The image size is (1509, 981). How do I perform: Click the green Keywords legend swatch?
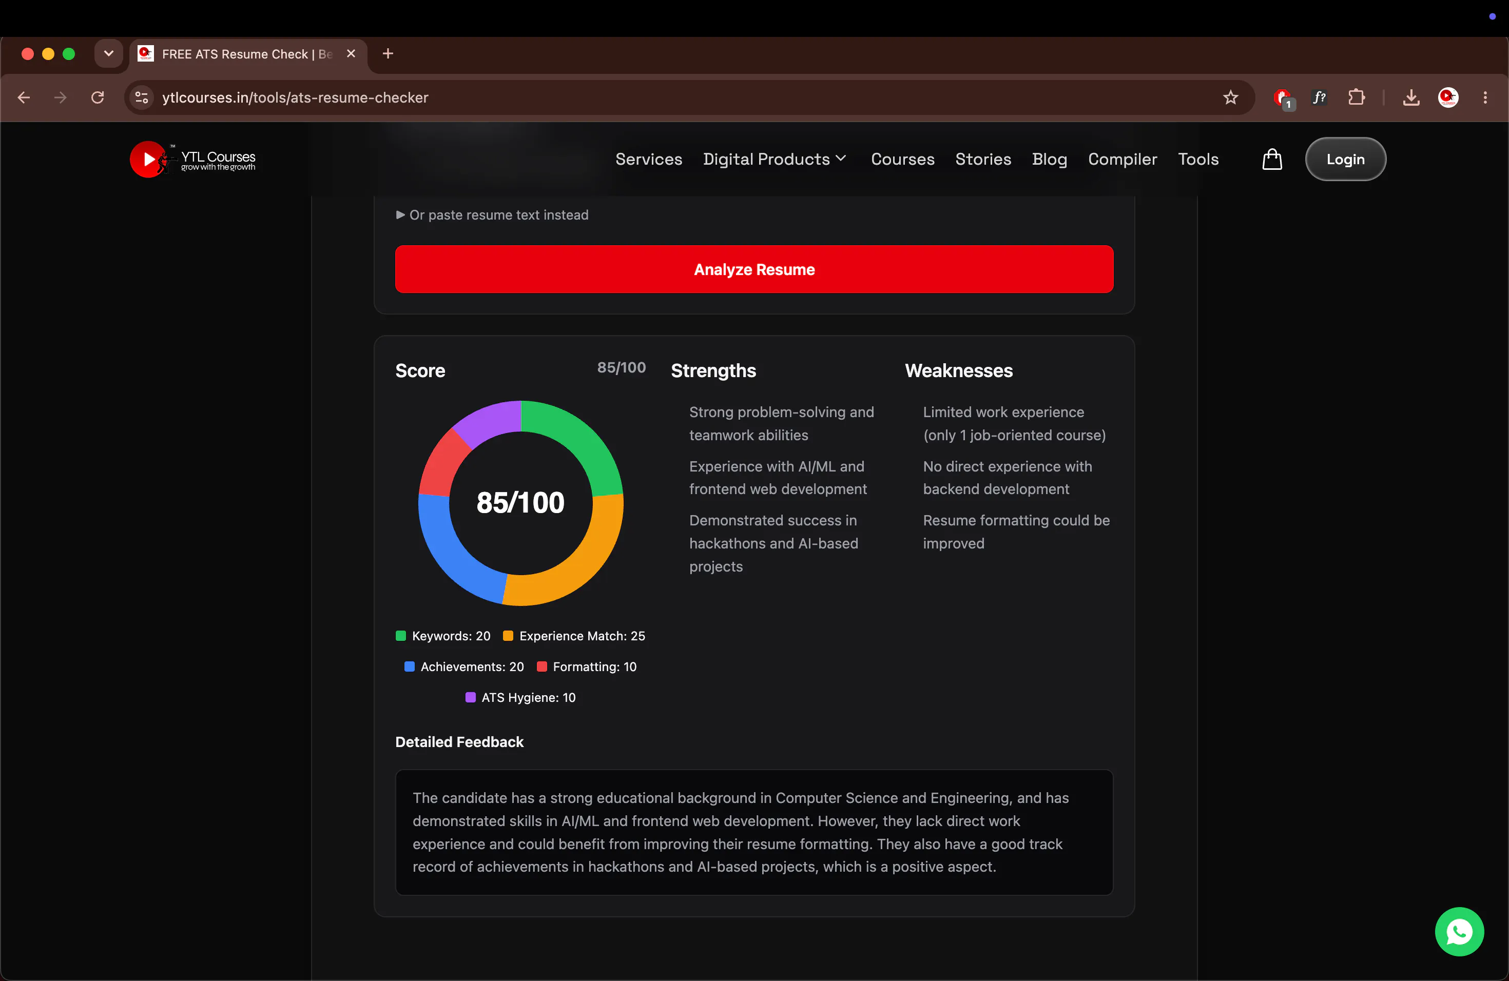pos(401,636)
